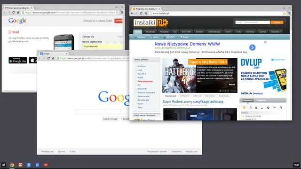Reload the Google search window page

click(48, 58)
